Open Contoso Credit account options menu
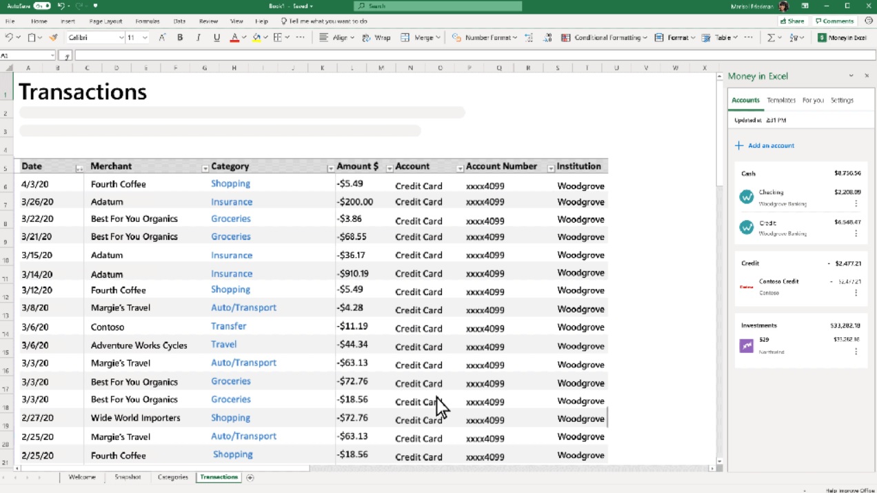Screen dimensions: 877x493 pos(856,292)
